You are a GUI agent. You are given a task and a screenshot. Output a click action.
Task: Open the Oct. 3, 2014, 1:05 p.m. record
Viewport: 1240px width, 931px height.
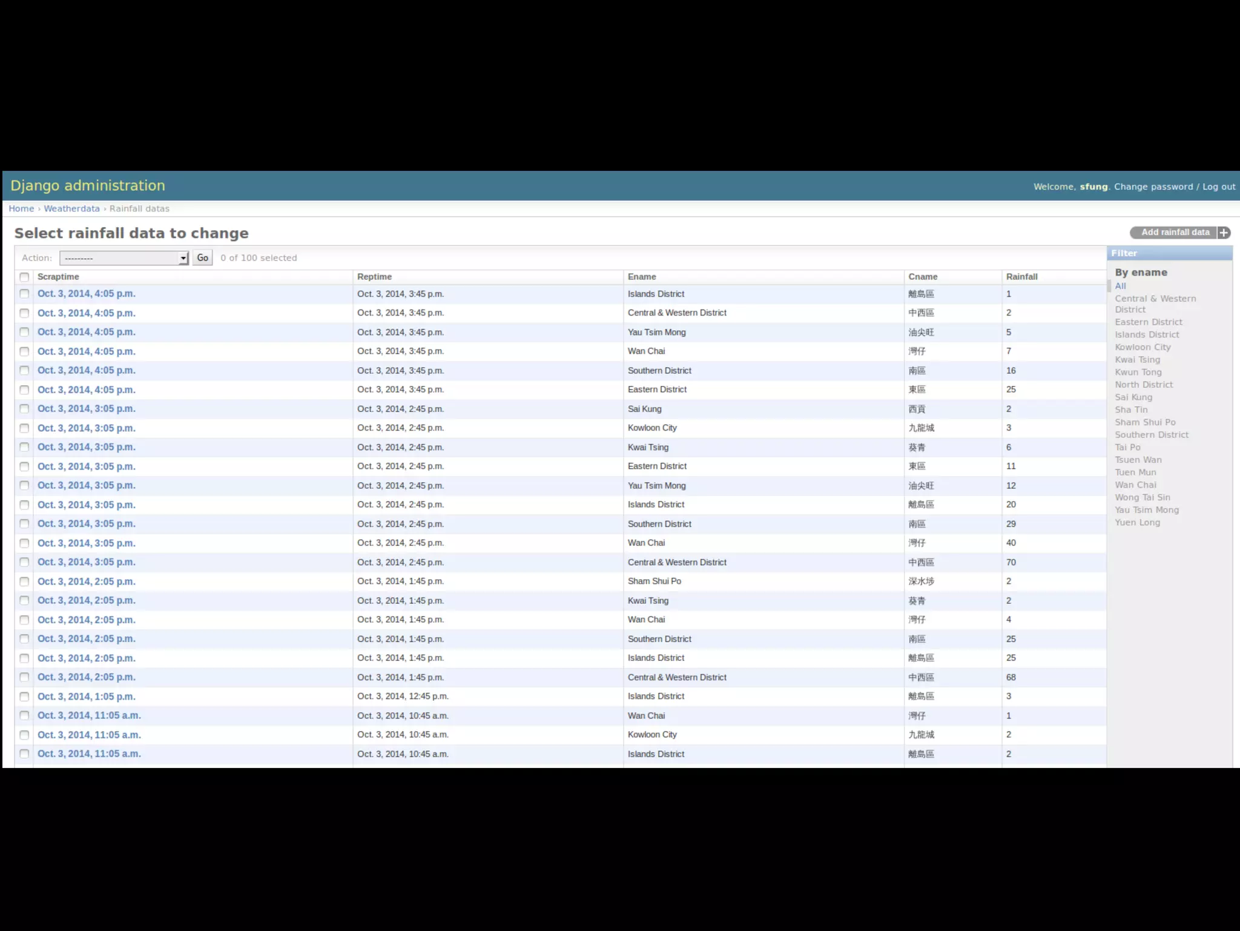tap(86, 697)
